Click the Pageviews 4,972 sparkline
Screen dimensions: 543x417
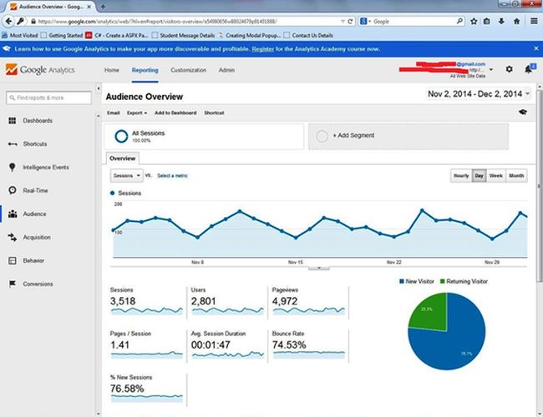tap(309, 310)
